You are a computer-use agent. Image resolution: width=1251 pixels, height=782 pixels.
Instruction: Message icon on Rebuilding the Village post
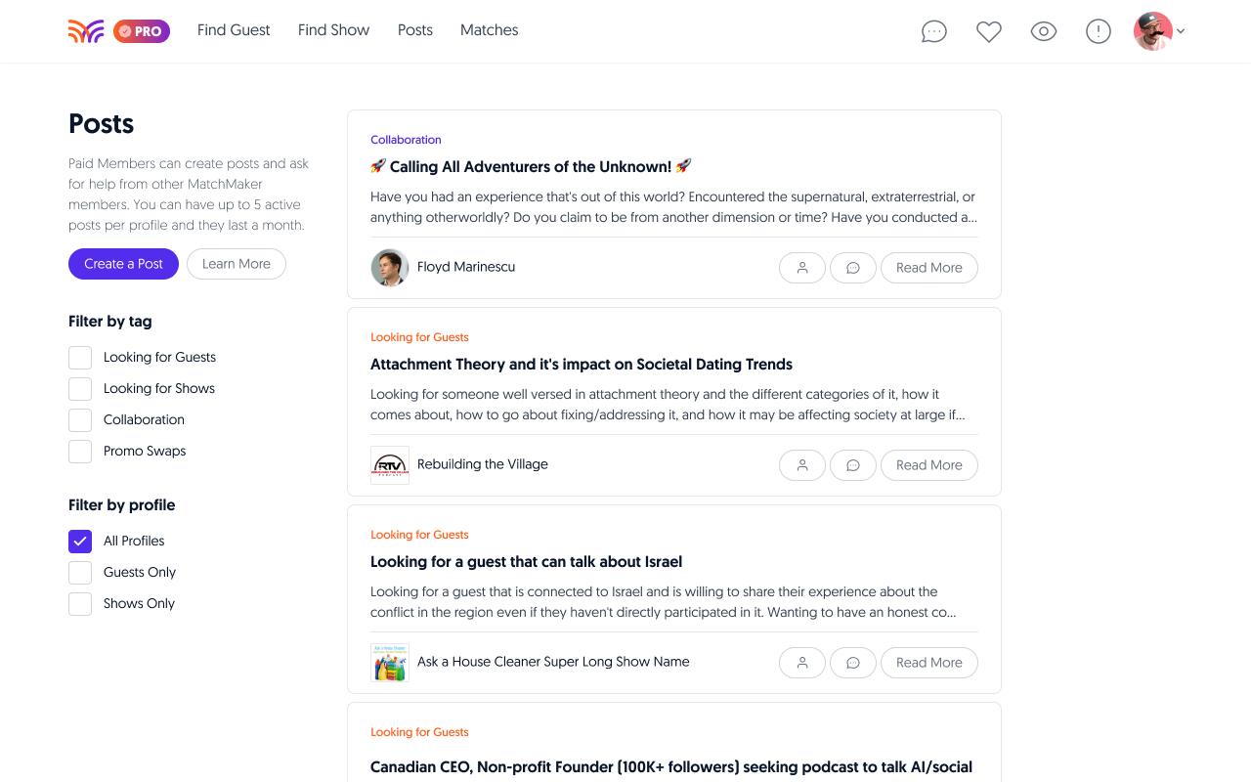[x=853, y=465]
